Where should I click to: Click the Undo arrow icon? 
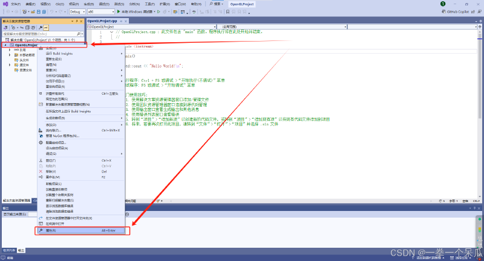[51, 11]
